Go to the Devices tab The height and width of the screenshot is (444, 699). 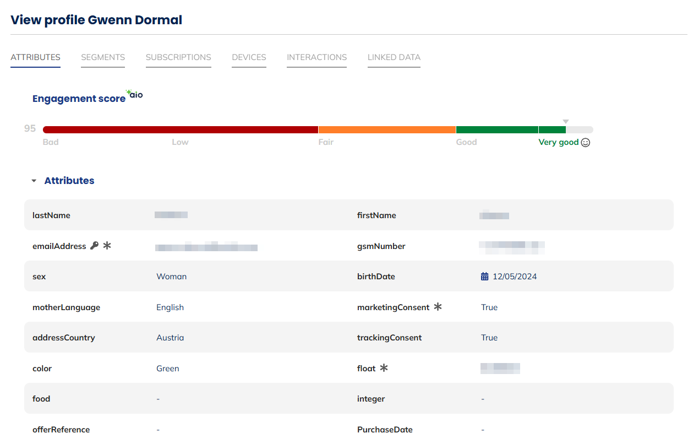coord(249,57)
